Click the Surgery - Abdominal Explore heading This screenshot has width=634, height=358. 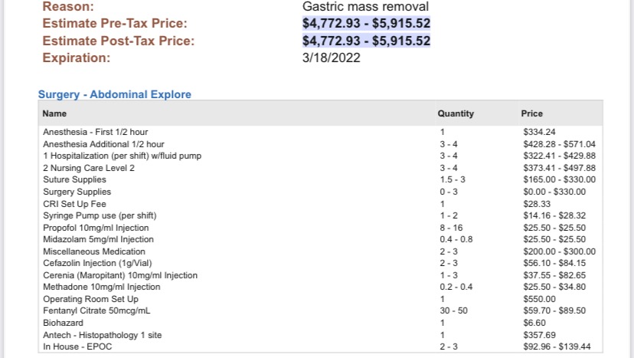click(x=115, y=94)
